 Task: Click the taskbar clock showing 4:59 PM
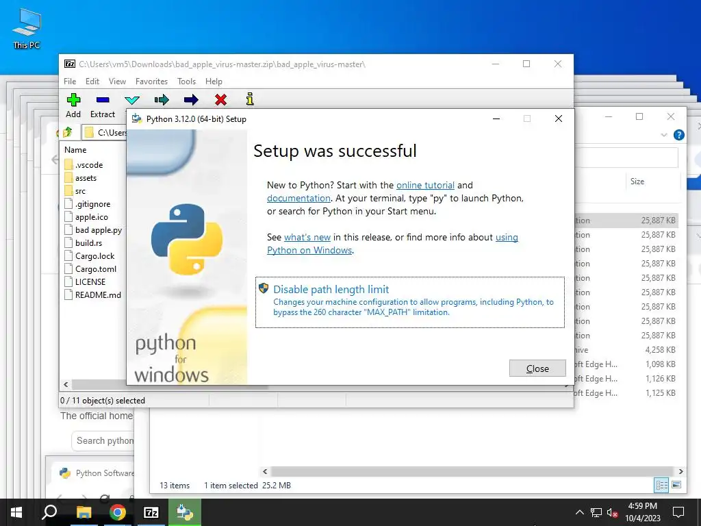pyautogui.click(x=642, y=512)
